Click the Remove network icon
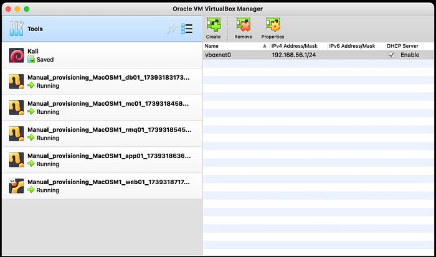436x257 pixels. (x=243, y=25)
